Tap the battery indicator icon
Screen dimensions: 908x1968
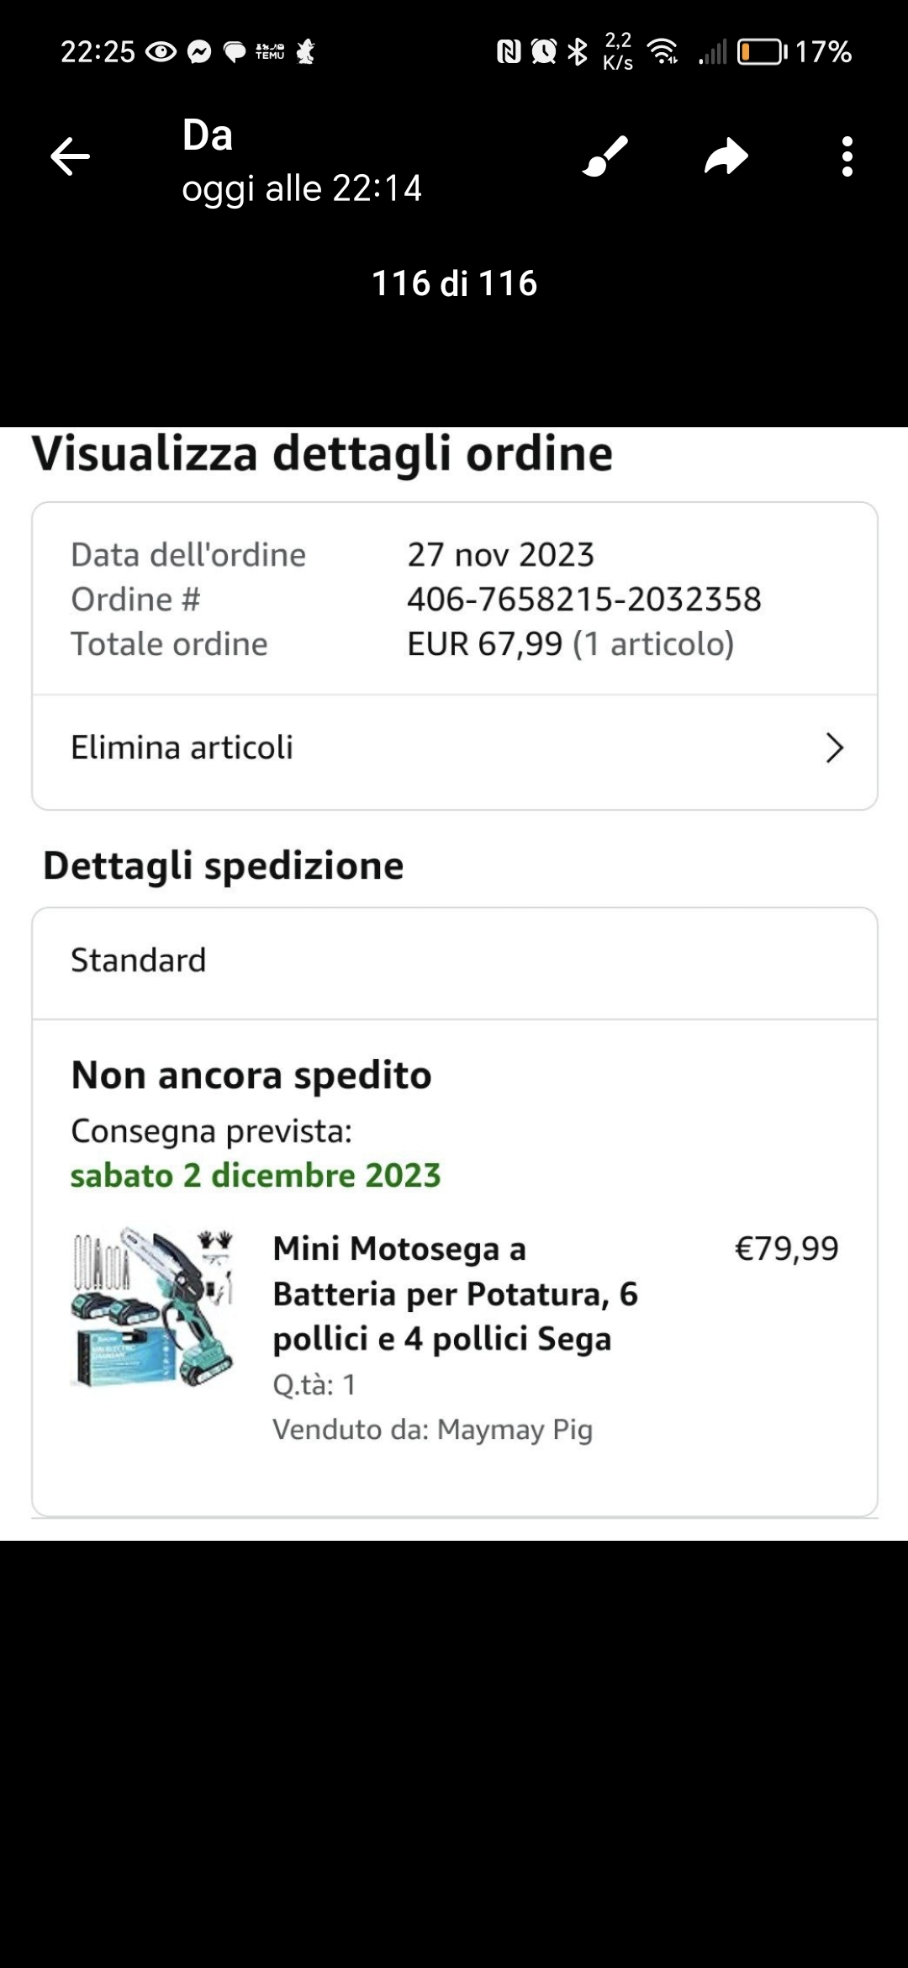click(x=762, y=52)
